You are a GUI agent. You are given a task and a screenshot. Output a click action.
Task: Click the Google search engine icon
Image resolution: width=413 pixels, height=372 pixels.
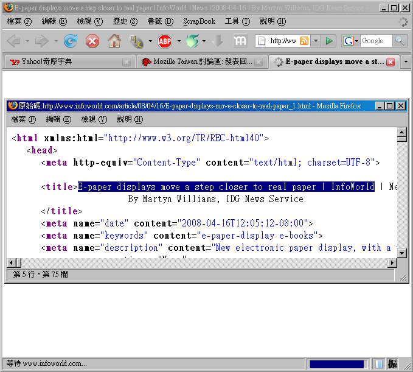click(x=348, y=41)
